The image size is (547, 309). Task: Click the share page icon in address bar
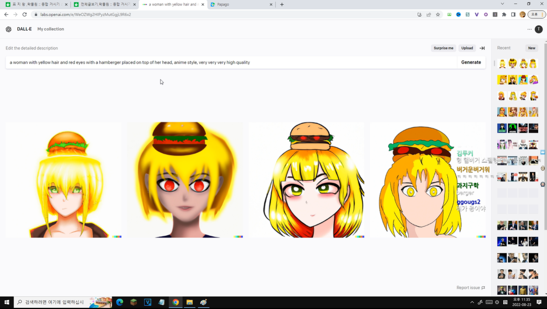[429, 15]
